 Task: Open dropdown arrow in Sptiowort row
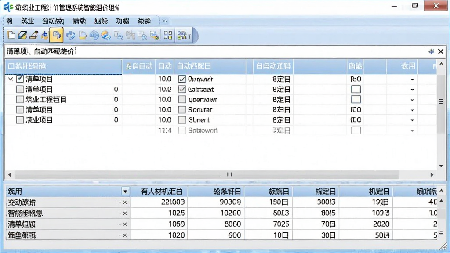(412, 131)
